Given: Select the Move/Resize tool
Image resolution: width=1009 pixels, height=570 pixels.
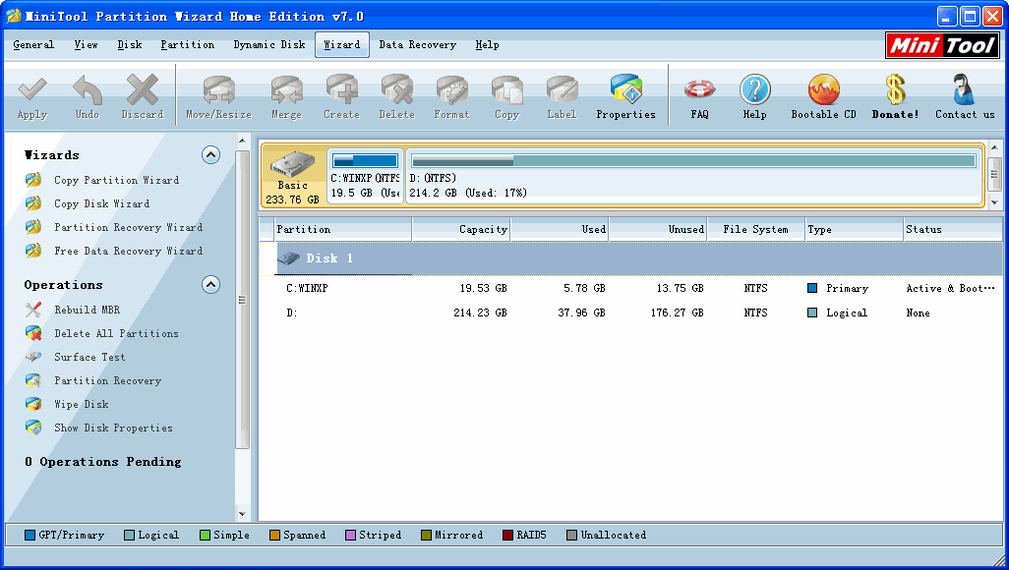Looking at the screenshot, I should click(x=217, y=95).
